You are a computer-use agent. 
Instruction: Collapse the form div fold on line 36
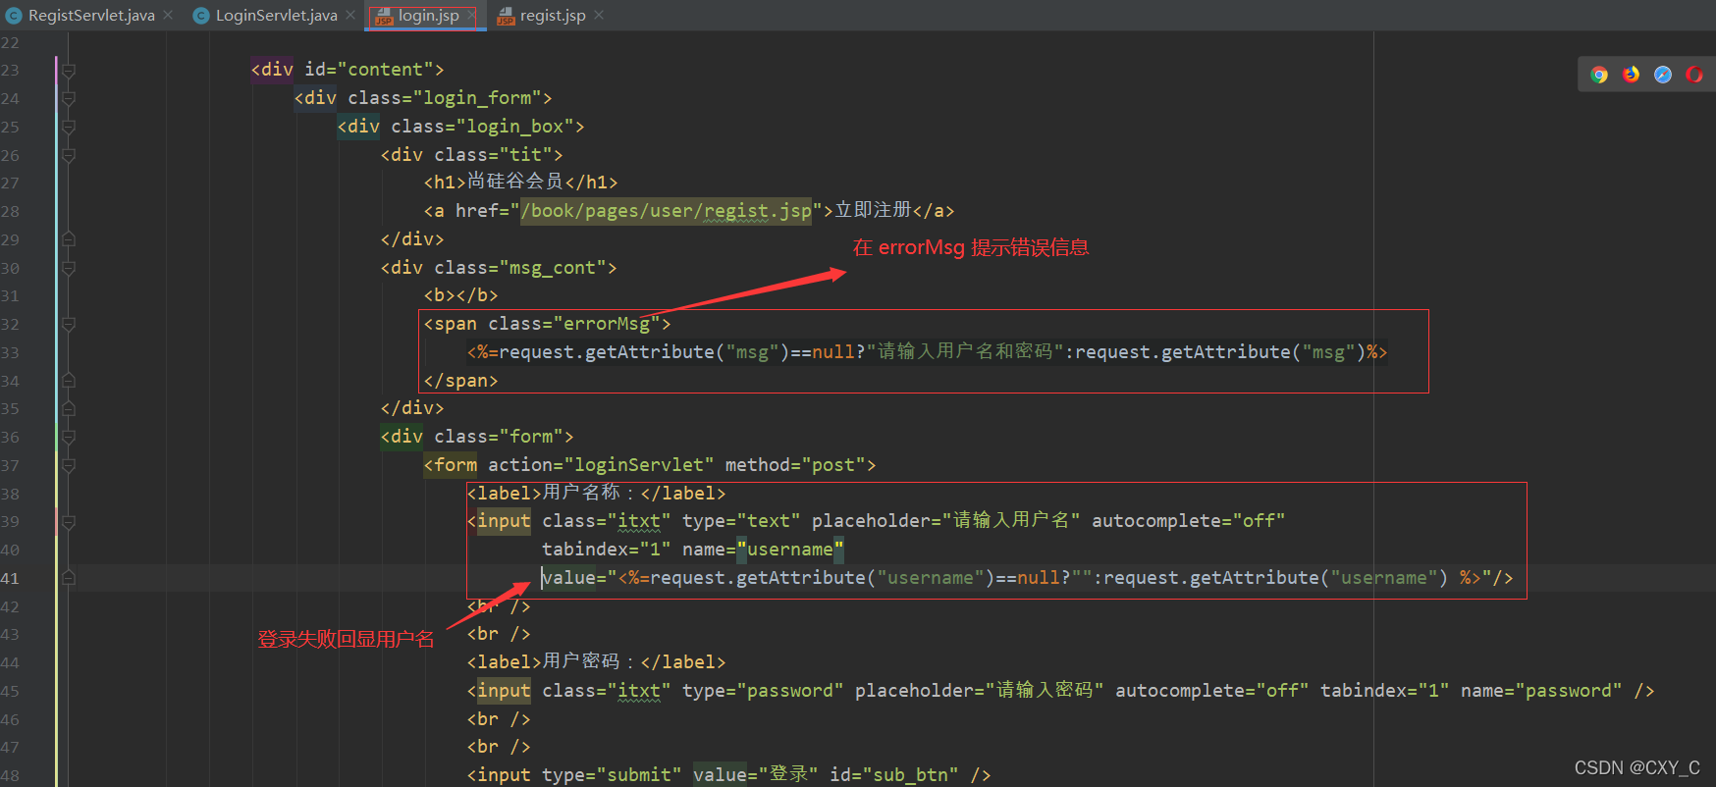[x=69, y=438]
